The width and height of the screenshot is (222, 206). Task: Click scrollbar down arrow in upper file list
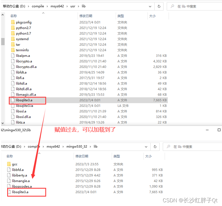[x=3, y=123]
